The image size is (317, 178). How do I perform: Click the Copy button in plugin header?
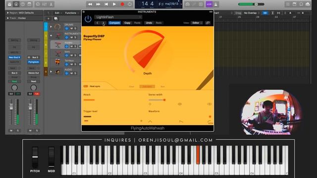[127, 23]
